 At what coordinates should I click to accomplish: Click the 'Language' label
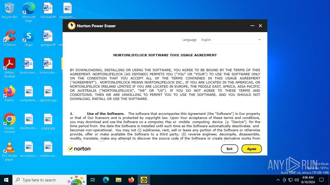pos(189,40)
